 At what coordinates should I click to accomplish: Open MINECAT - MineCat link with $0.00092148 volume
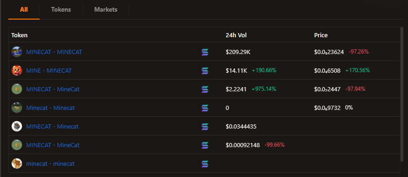tap(53, 145)
